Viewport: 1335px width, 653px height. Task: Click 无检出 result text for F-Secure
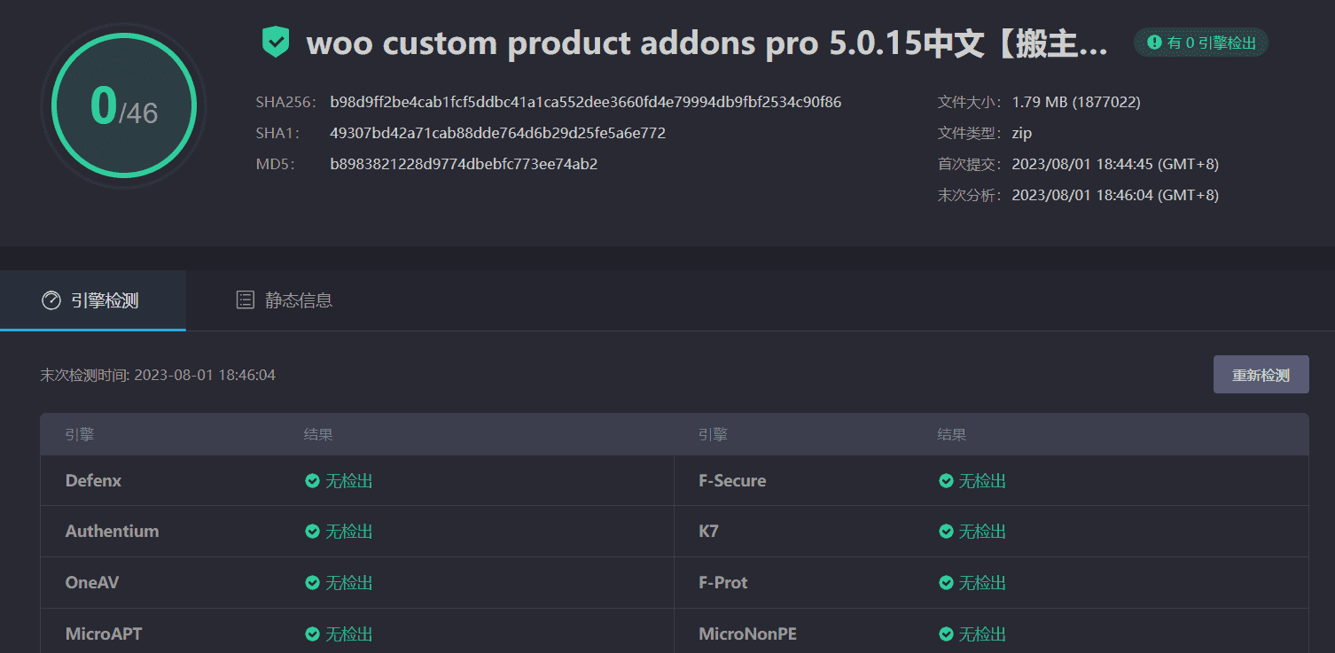point(983,481)
